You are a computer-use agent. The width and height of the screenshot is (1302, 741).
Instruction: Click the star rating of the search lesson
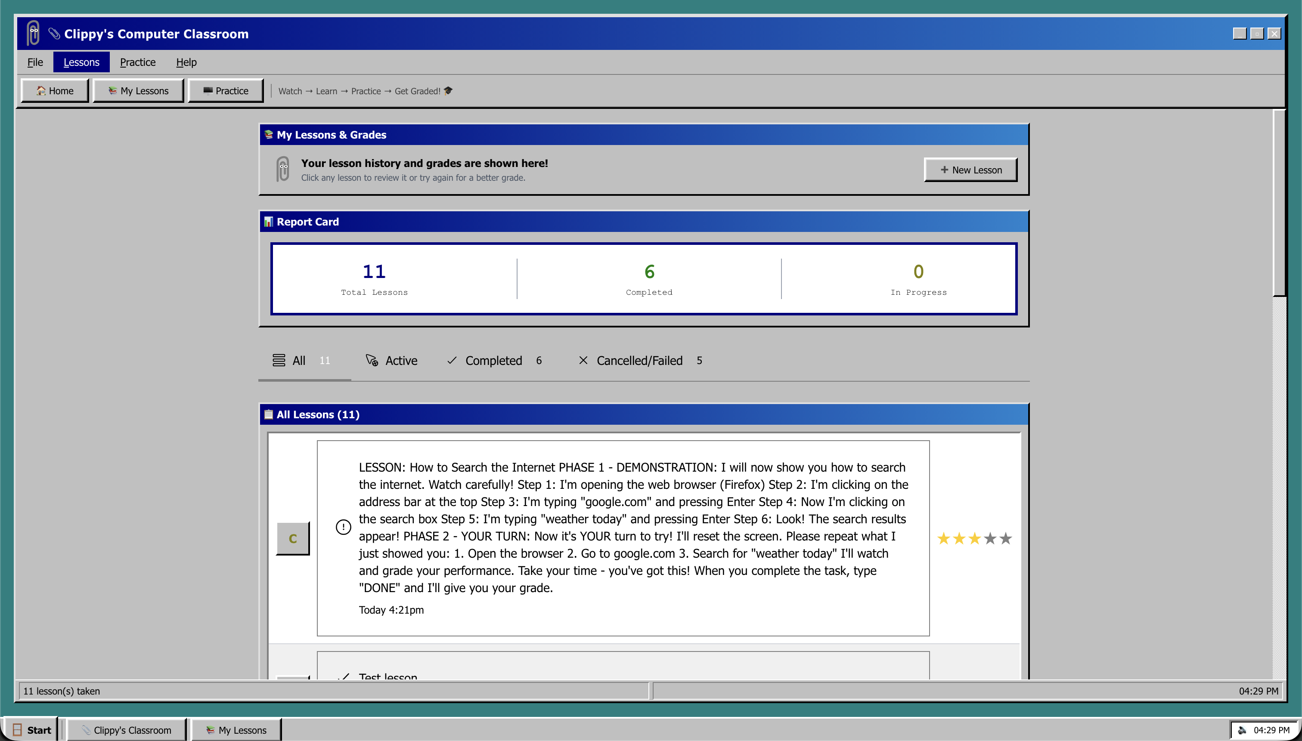974,538
